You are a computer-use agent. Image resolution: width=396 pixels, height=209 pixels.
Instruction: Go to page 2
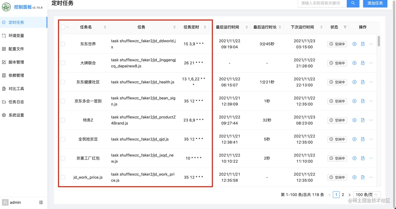coord(343,195)
